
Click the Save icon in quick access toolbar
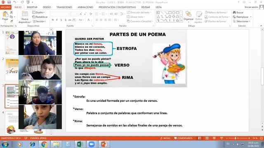tap(9, 2)
